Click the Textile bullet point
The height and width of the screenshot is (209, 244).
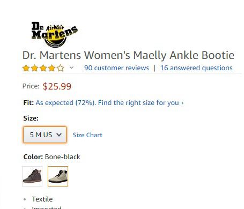(x=42, y=199)
